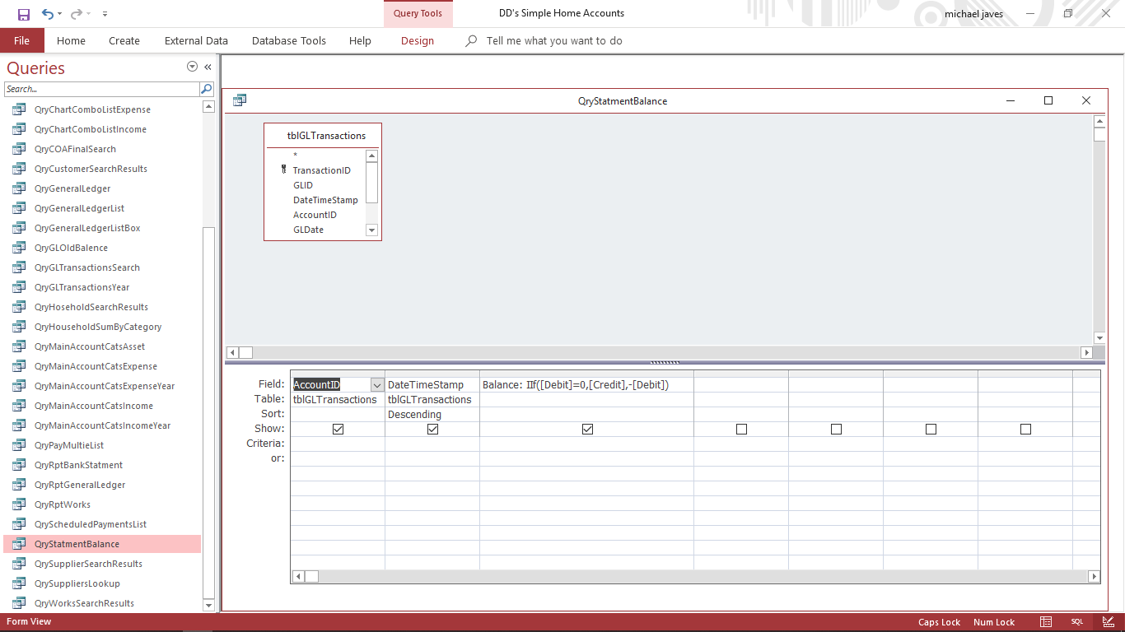
Task: Click scroll-down arrow of the navigation pane
Action: [x=208, y=606]
